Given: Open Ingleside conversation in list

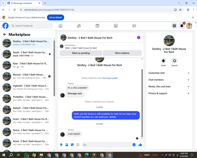Looking at the screenshot, I should click(26, 87).
